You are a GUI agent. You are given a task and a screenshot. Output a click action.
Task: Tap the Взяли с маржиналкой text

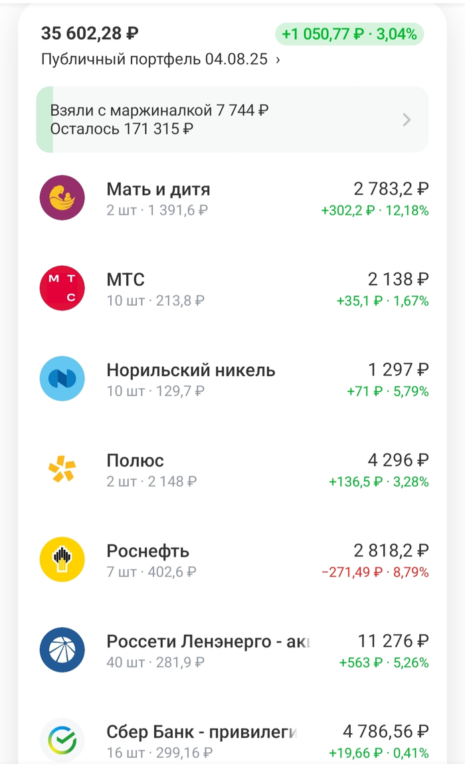pos(159,110)
